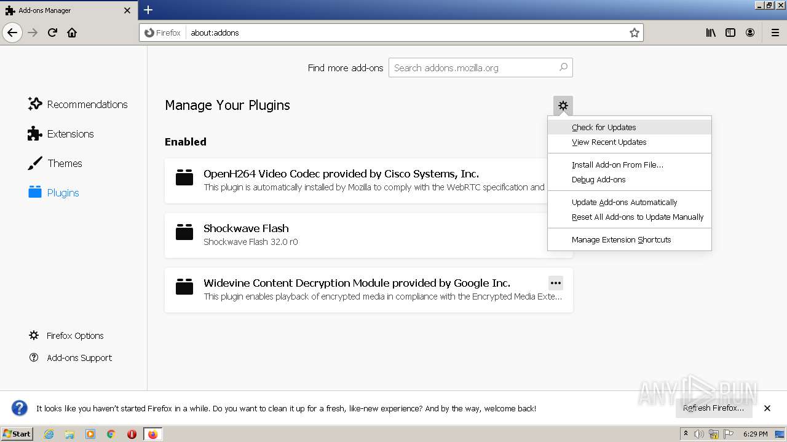This screenshot has height=442, width=787.
Task: Select Debug Add-ons entry
Action: [x=630, y=179]
